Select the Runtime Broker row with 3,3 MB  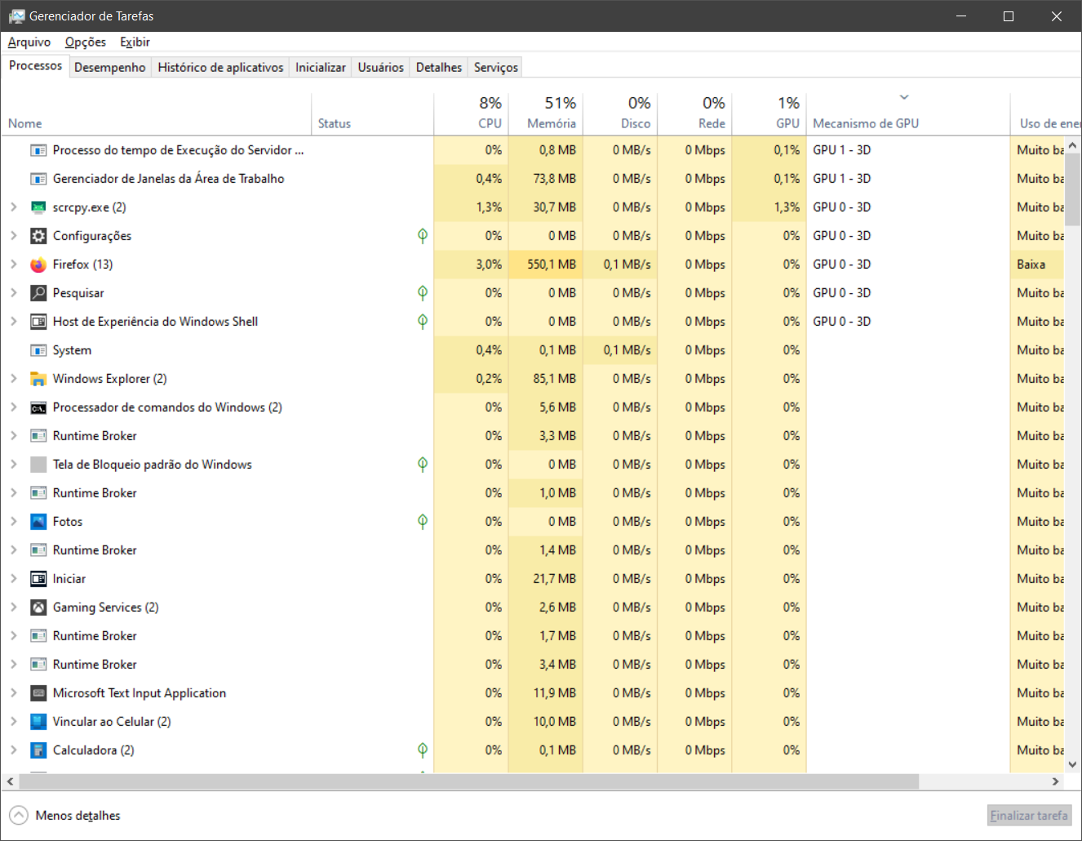[x=533, y=436]
